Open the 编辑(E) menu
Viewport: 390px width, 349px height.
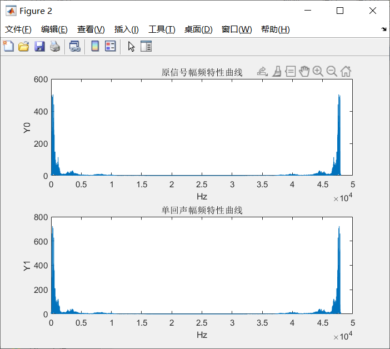54,29
